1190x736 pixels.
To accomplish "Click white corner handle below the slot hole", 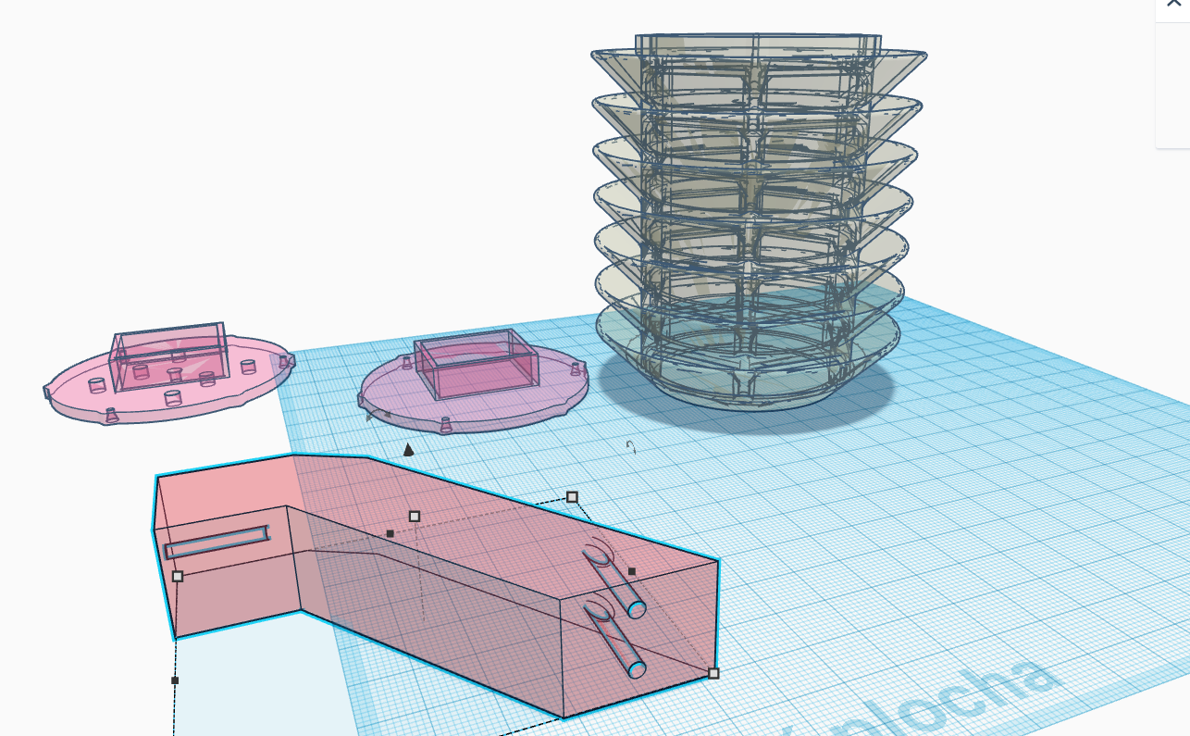I will (178, 576).
